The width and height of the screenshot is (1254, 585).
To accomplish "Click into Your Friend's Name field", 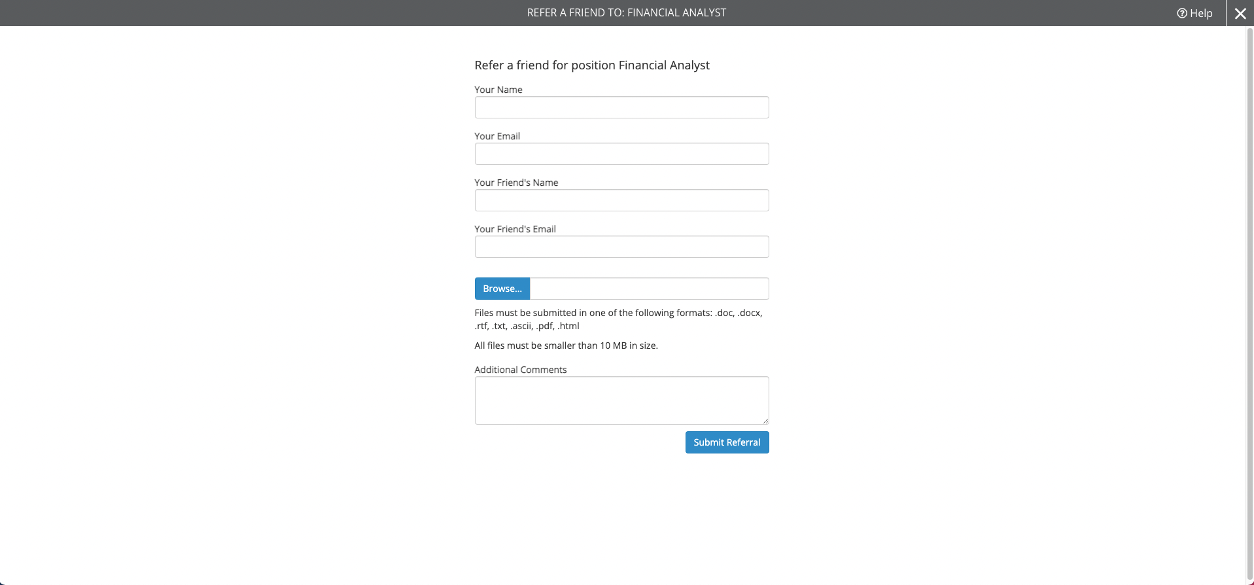I will coord(621,200).
